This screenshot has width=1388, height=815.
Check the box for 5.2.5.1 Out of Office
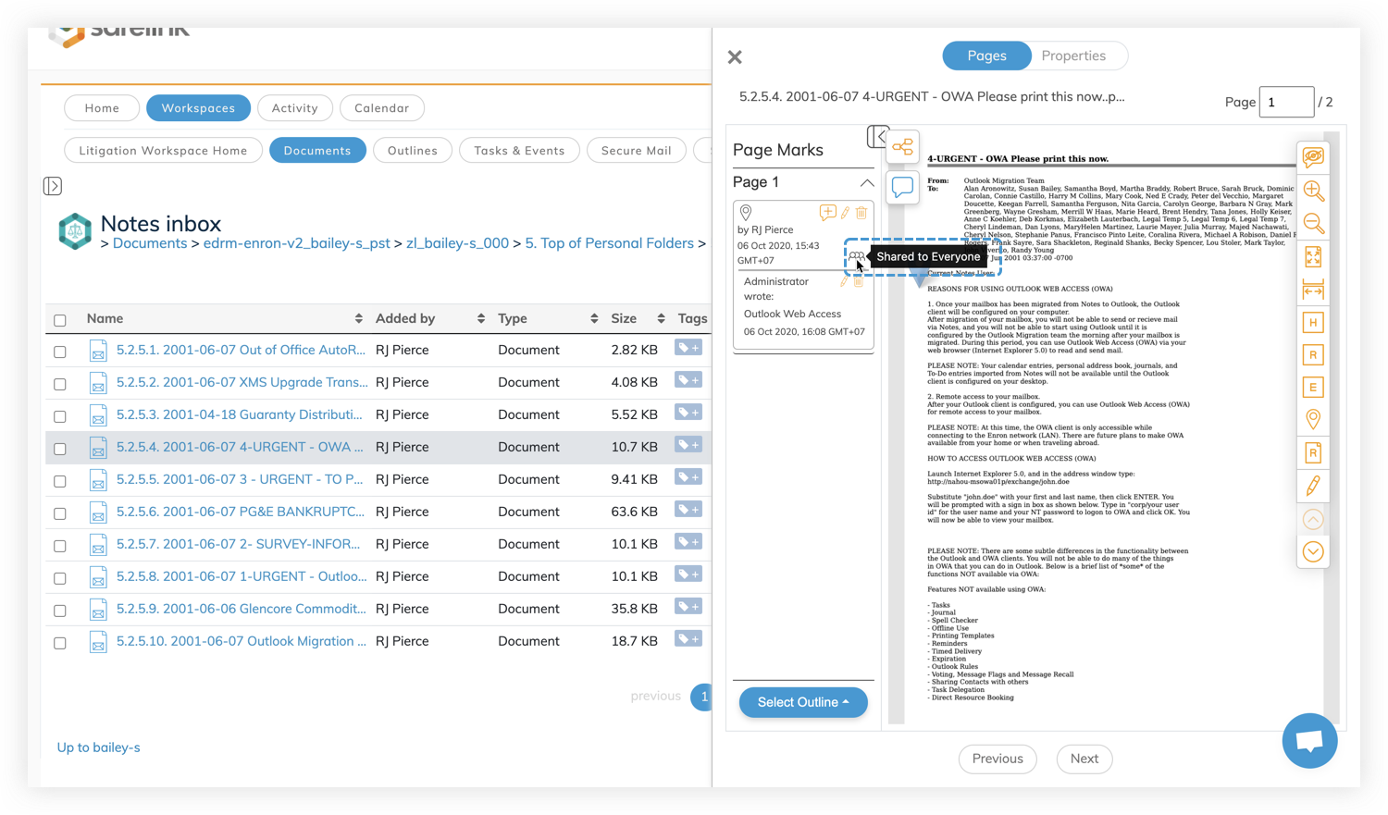tap(60, 352)
